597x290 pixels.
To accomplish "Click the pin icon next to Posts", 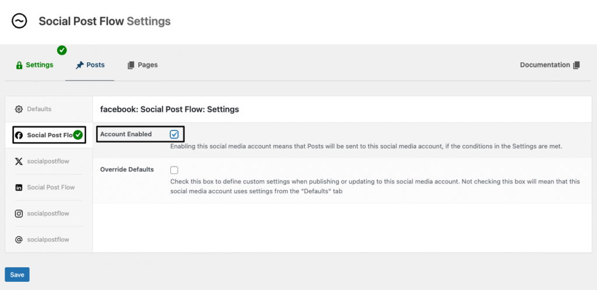I will point(79,65).
